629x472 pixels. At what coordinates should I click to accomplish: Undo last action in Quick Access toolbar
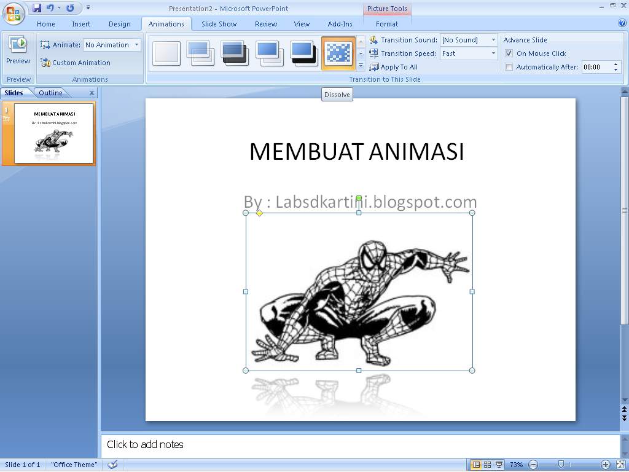point(50,7)
